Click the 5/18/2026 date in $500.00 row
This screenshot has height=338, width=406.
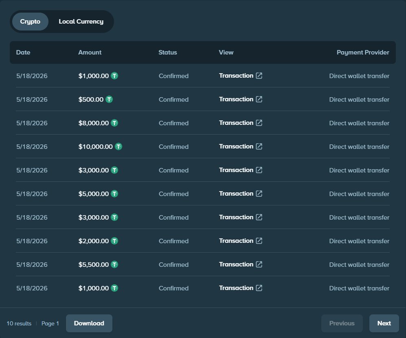coord(32,100)
